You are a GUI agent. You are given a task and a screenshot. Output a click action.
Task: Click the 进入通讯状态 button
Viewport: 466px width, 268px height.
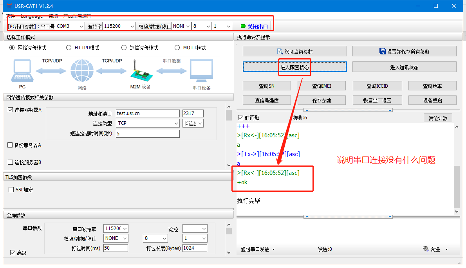404,67
